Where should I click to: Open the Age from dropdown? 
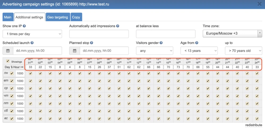coord(199,51)
